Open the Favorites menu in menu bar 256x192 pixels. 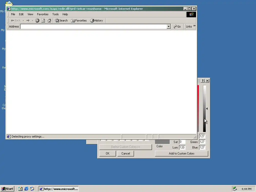pos(42,14)
